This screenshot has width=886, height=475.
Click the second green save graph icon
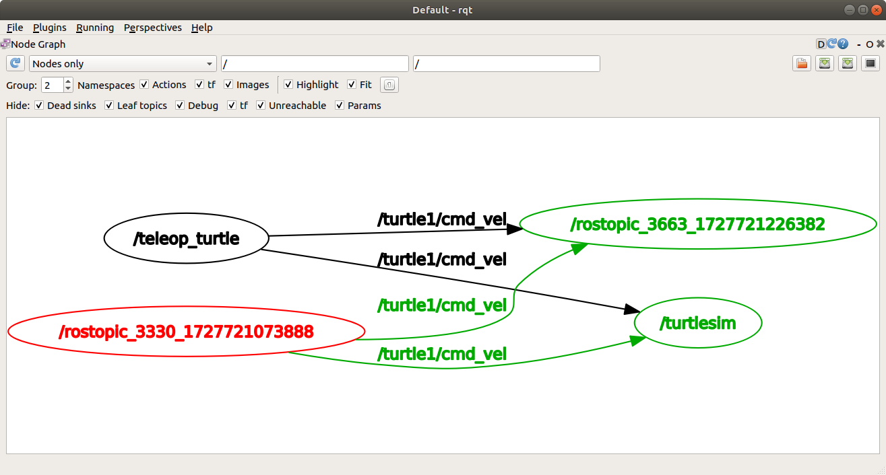pyautogui.click(x=848, y=63)
